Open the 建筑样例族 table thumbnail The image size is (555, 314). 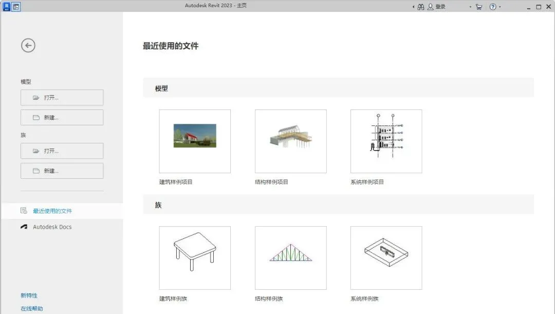pos(195,257)
